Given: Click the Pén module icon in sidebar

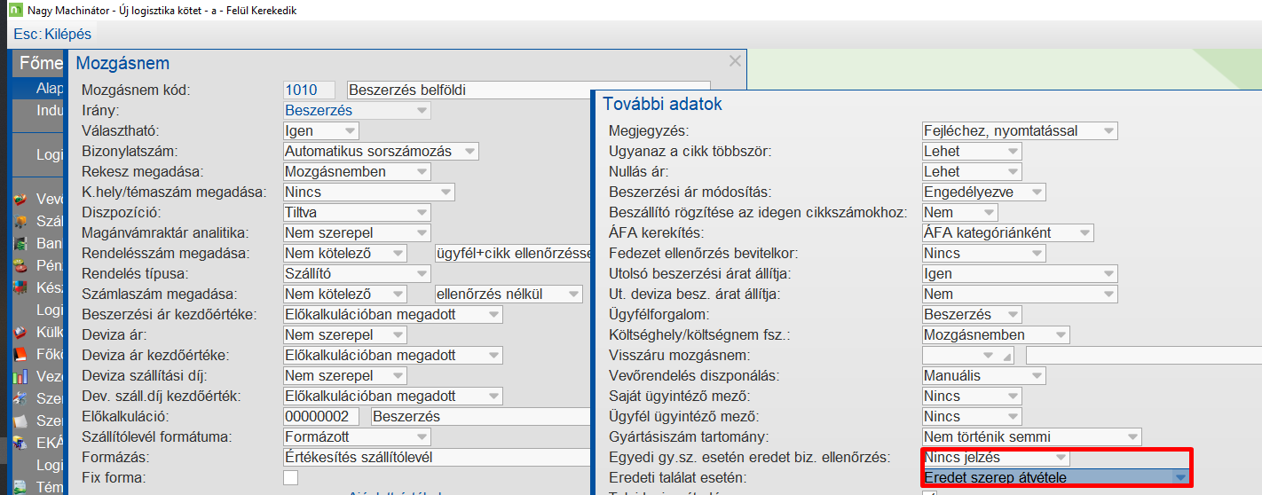Looking at the screenshot, I should click(x=20, y=265).
